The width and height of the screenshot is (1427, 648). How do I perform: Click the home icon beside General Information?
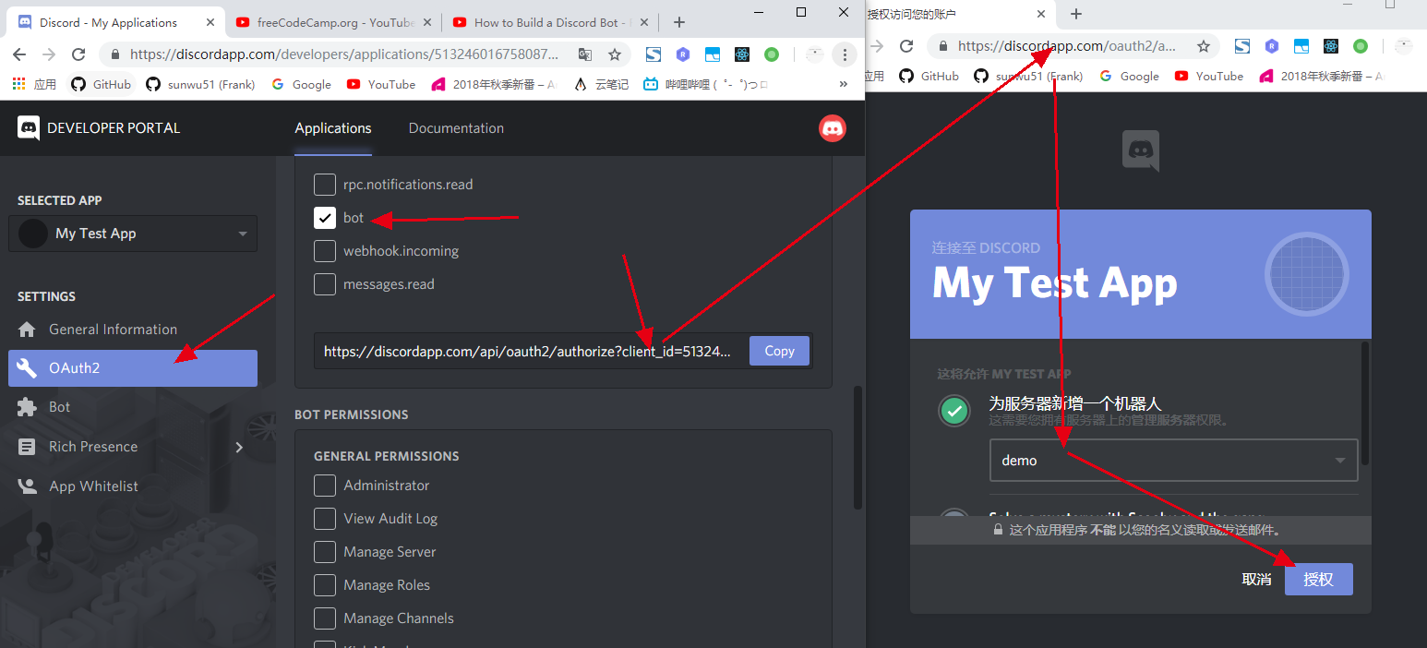click(27, 330)
